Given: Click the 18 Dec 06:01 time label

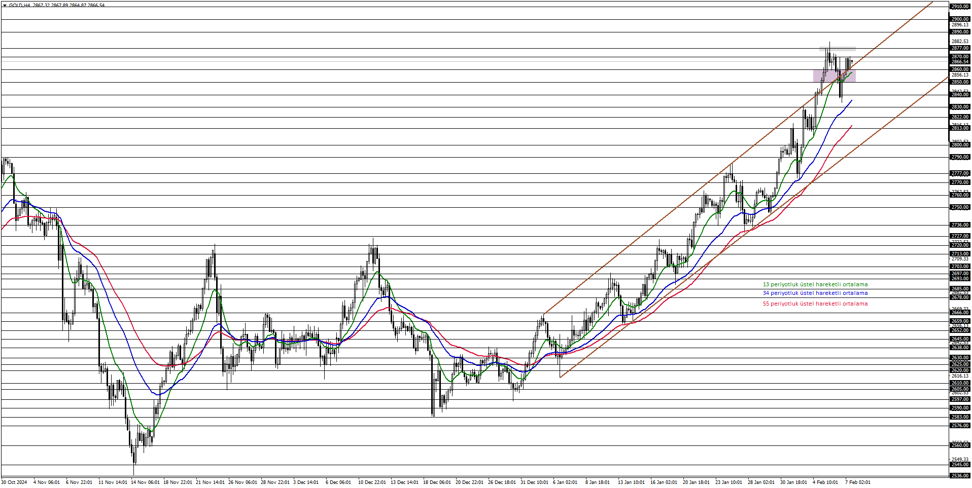Looking at the screenshot, I should coord(437,482).
